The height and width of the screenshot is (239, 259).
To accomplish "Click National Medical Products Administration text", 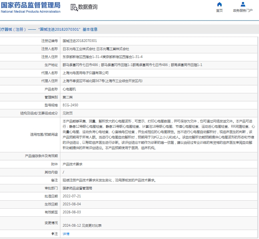I will click(31, 12).
